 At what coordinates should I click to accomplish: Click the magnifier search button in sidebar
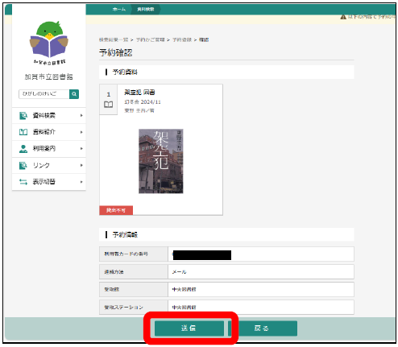[74, 94]
